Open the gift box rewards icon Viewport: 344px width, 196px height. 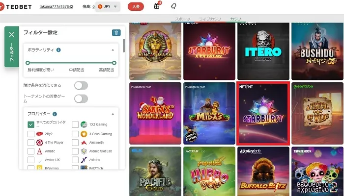156,6
